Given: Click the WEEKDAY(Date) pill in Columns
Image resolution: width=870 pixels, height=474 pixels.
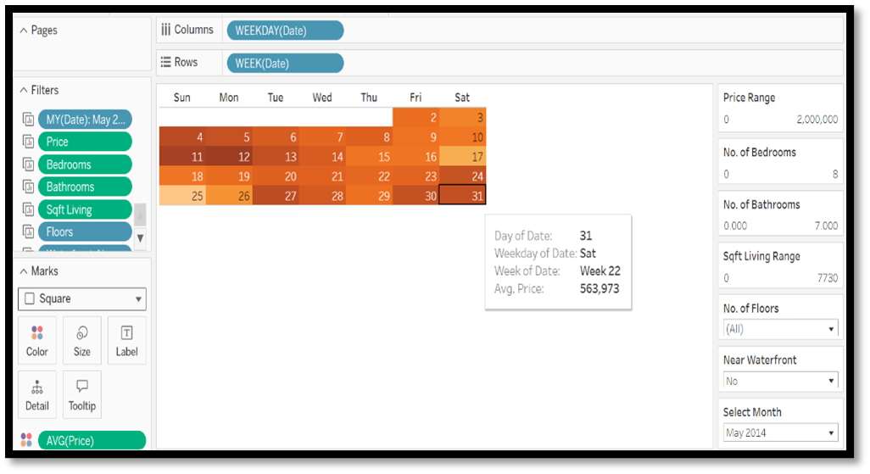Looking at the screenshot, I should tap(285, 31).
